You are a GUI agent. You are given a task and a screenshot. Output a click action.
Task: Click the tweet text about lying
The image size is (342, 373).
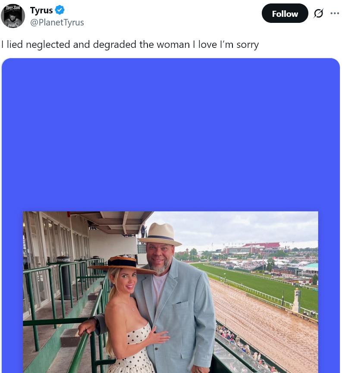pos(130,44)
